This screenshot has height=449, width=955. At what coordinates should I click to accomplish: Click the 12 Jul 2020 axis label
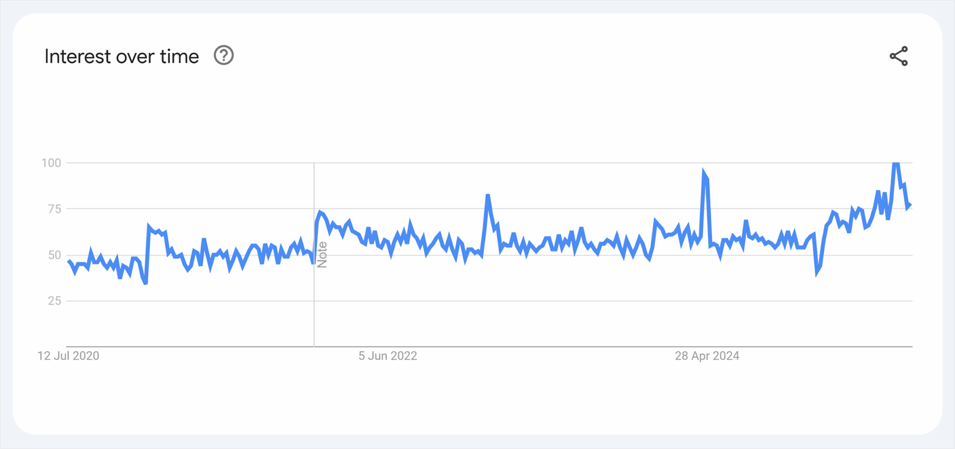68,356
